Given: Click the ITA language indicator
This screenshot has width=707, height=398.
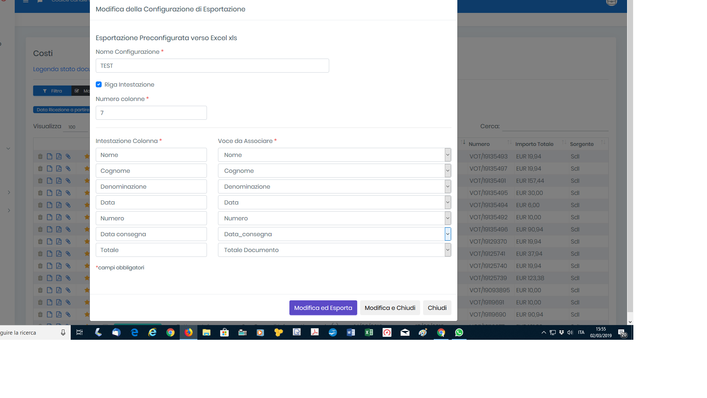Looking at the screenshot, I should click(x=581, y=332).
